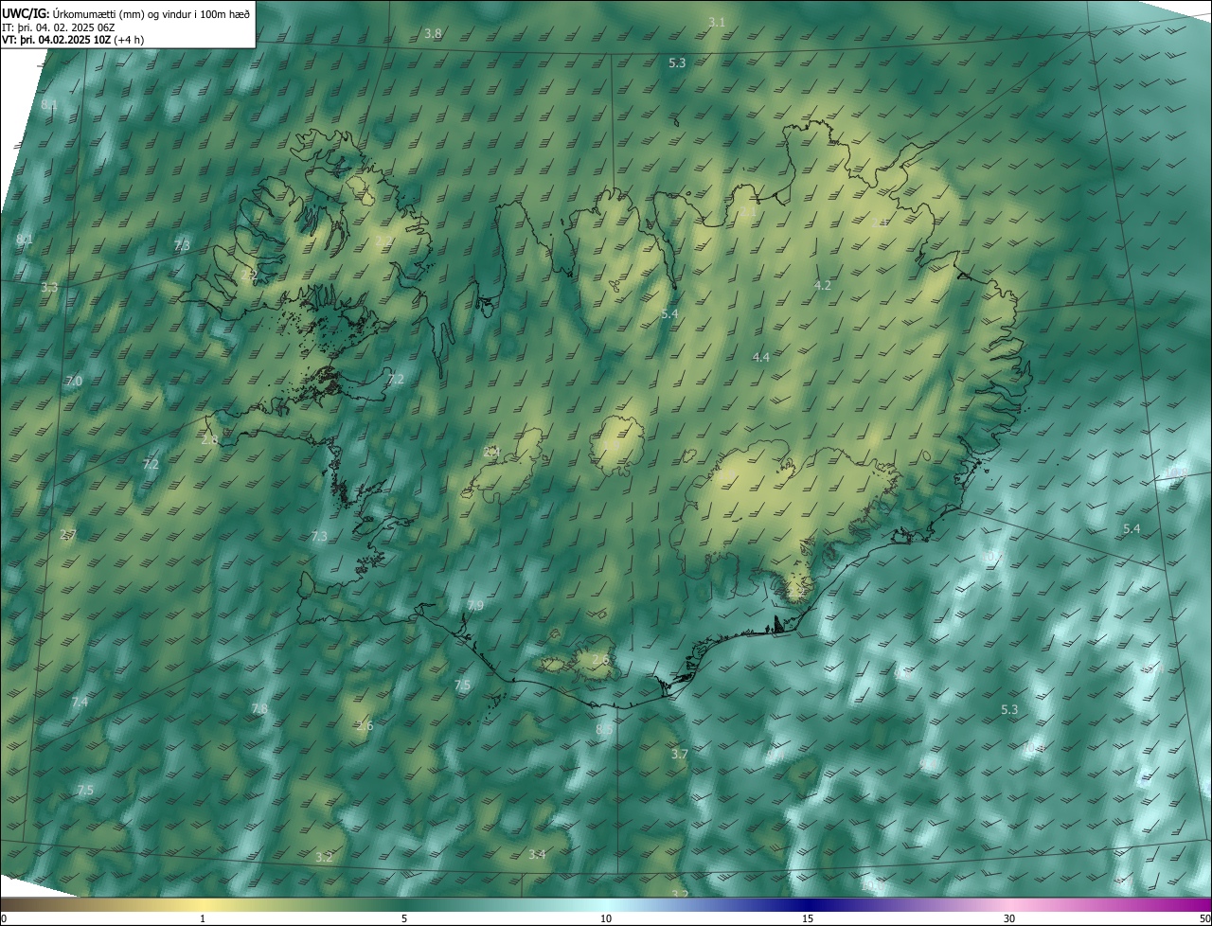This screenshot has width=1212, height=926.
Task: Click the 15 tick on the colour bar
Action: [x=808, y=918]
